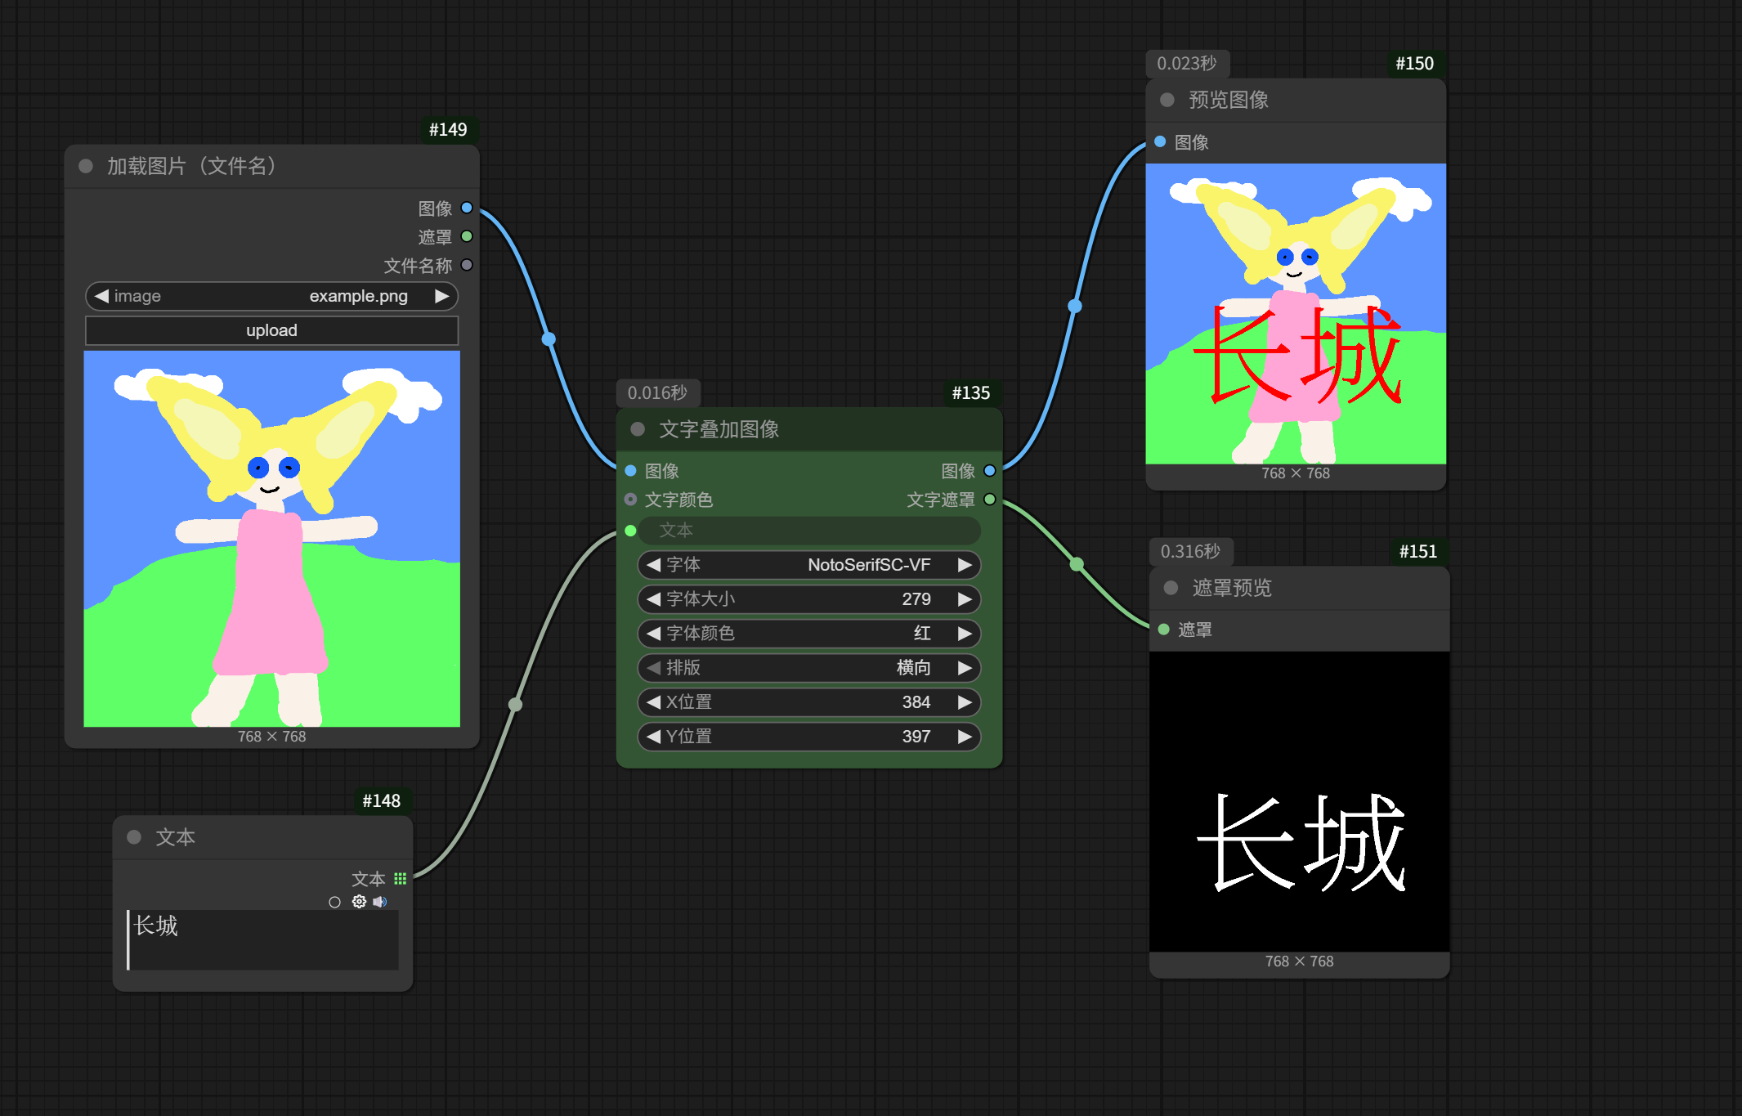Click the 0.016秒 execution time badge
The height and width of the screenshot is (1116, 1742).
pos(657,392)
